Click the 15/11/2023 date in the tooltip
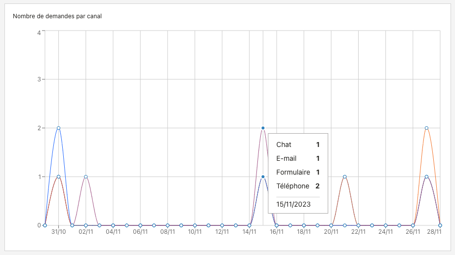This screenshot has width=455, height=255. (293, 204)
